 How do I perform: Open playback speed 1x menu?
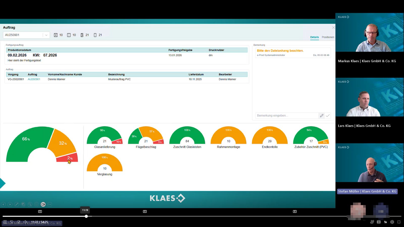[x=386, y=222]
